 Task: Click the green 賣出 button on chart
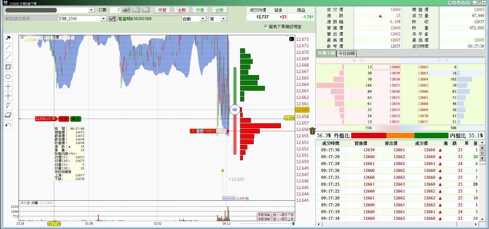(x=76, y=119)
